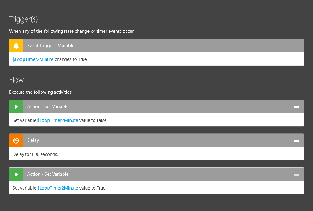313x211 pixels.
Task: Select the Trigger(s) section heading
Action: (x=23, y=19)
